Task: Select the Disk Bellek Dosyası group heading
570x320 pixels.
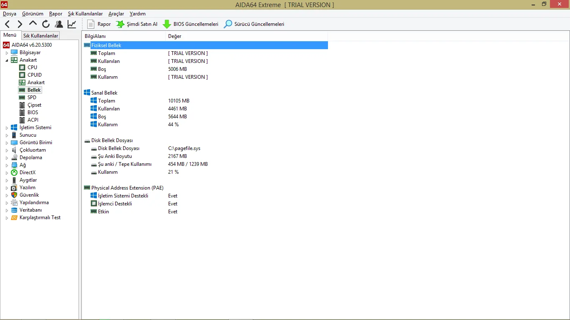Action: point(112,140)
